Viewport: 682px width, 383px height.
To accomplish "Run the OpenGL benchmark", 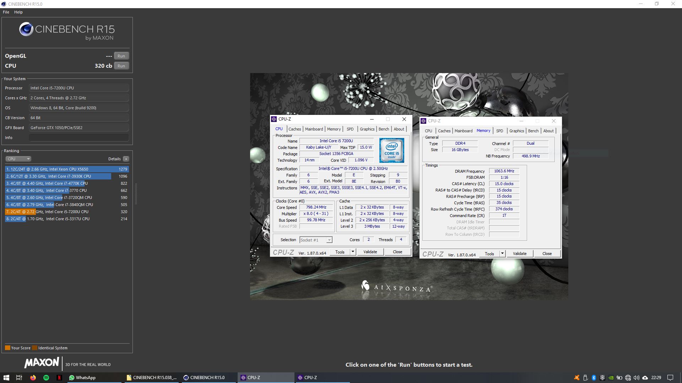I will (x=121, y=56).
